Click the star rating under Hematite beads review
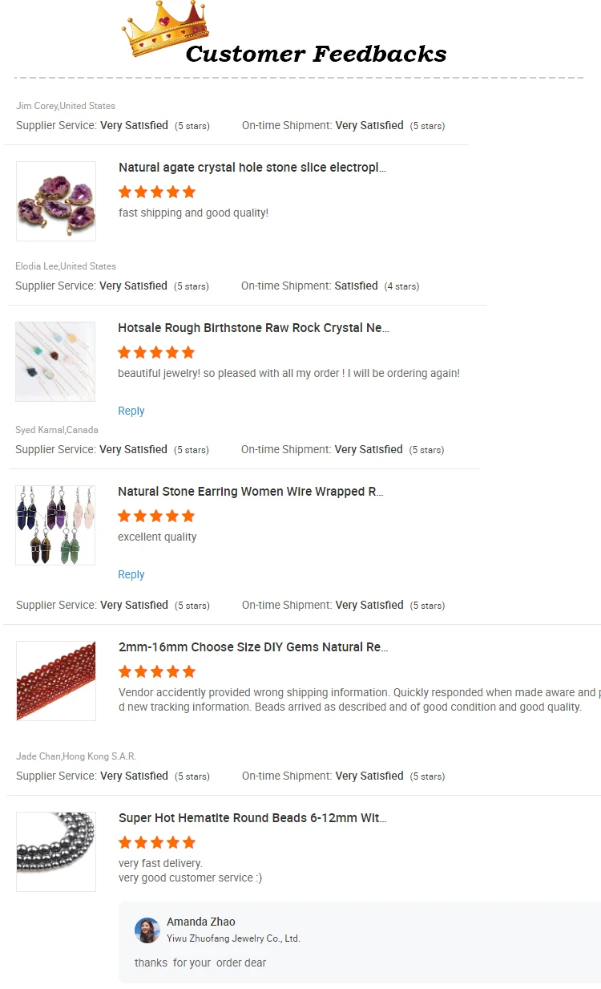This screenshot has height=989, width=601. pyautogui.click(x=157, y=843)
